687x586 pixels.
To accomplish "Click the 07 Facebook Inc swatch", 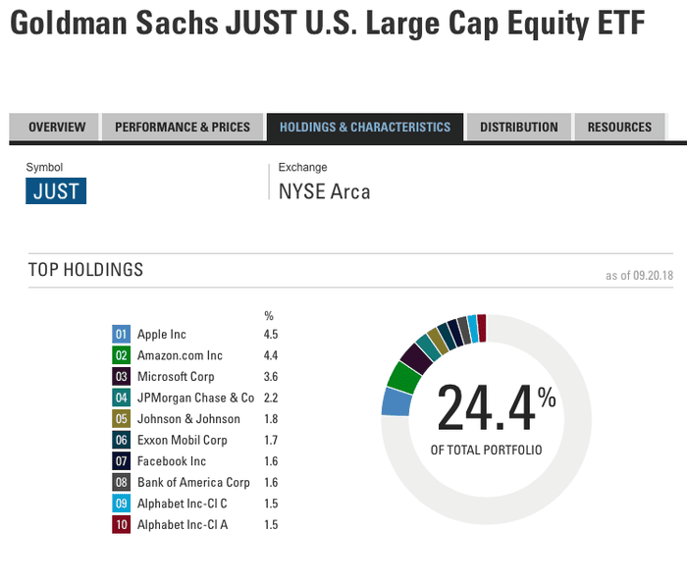I will [x=122, y=461].
